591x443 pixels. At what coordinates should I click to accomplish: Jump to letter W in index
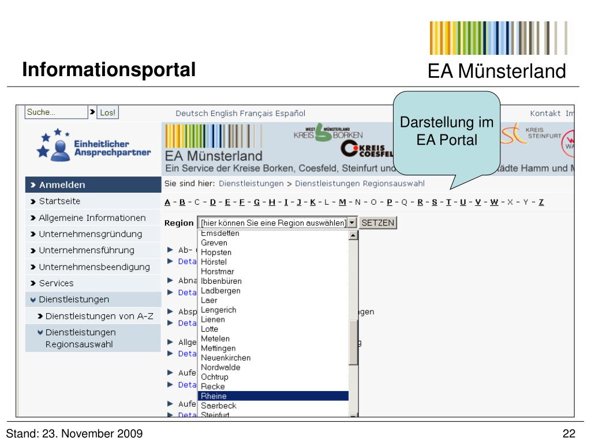pyautogui.click(x=494, y=202)
